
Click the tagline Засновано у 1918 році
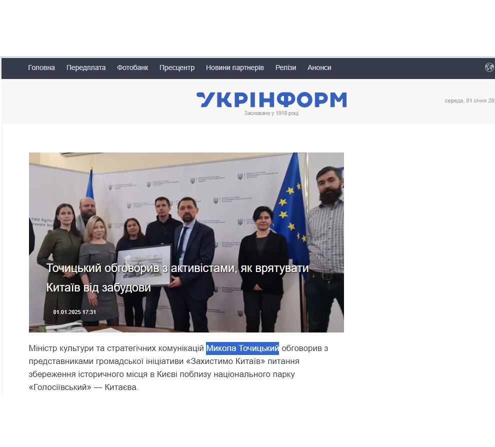[271, 113]
